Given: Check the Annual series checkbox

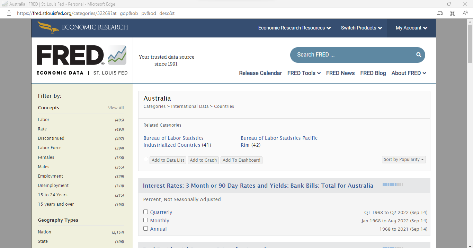Looking at the screenshot, I should pos(145,228).
